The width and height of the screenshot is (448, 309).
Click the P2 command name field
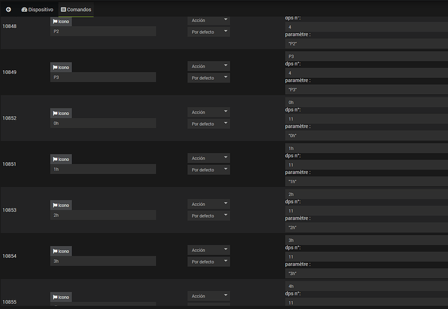103,31
